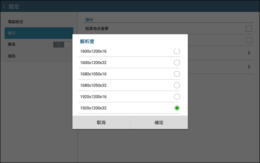
Task: Select 1920x1200x16 resolution
Action: [x=177, y=97]
